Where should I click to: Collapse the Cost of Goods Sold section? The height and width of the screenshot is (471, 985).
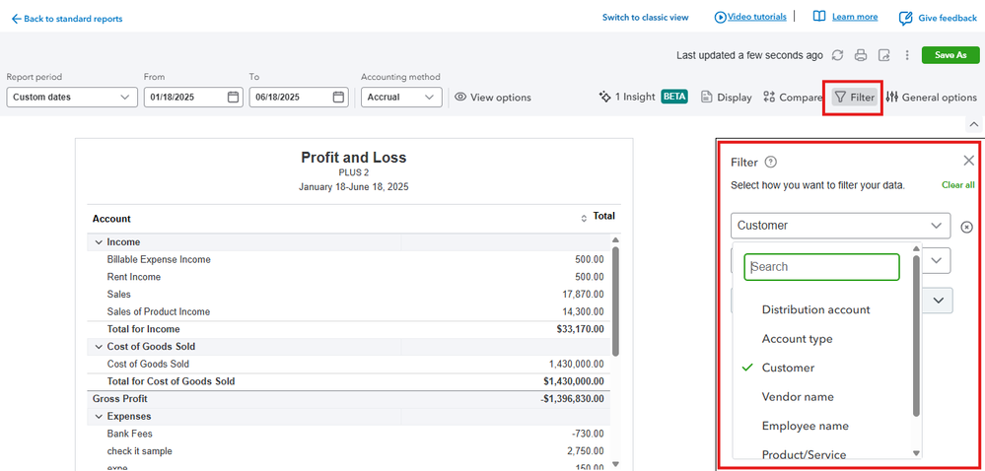pos(99,347)
